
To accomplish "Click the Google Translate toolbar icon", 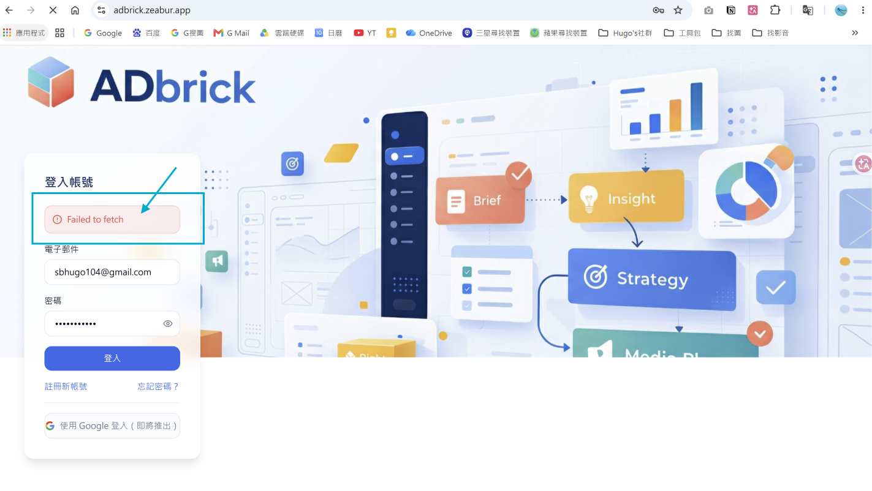I will click(x=808, y=10).
